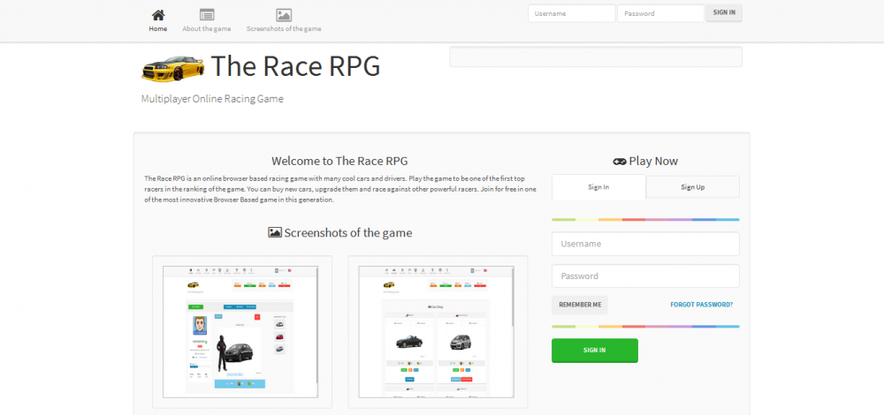The image size is (884, 415).
Task: Click the Password field in Play Now panel
Action: point(645,275)
